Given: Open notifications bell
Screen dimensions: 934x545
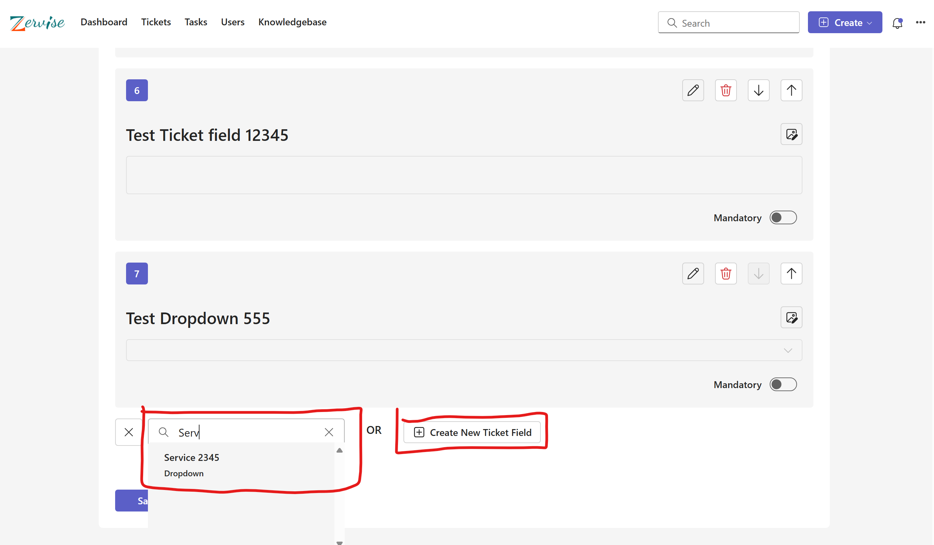Looking at the screenshot, I should click(x=898, y=23).
